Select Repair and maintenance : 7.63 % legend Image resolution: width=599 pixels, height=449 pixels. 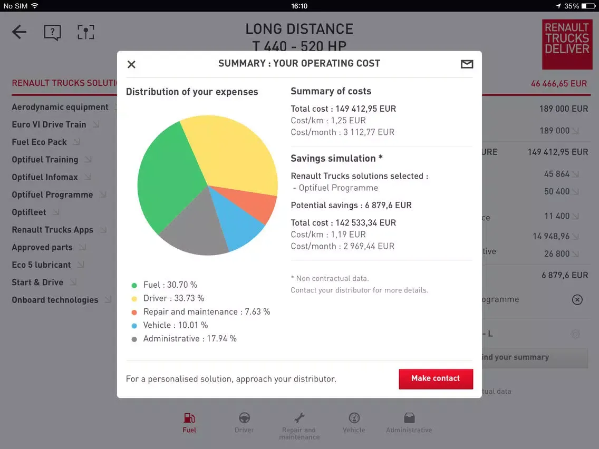tap(200, 312)
